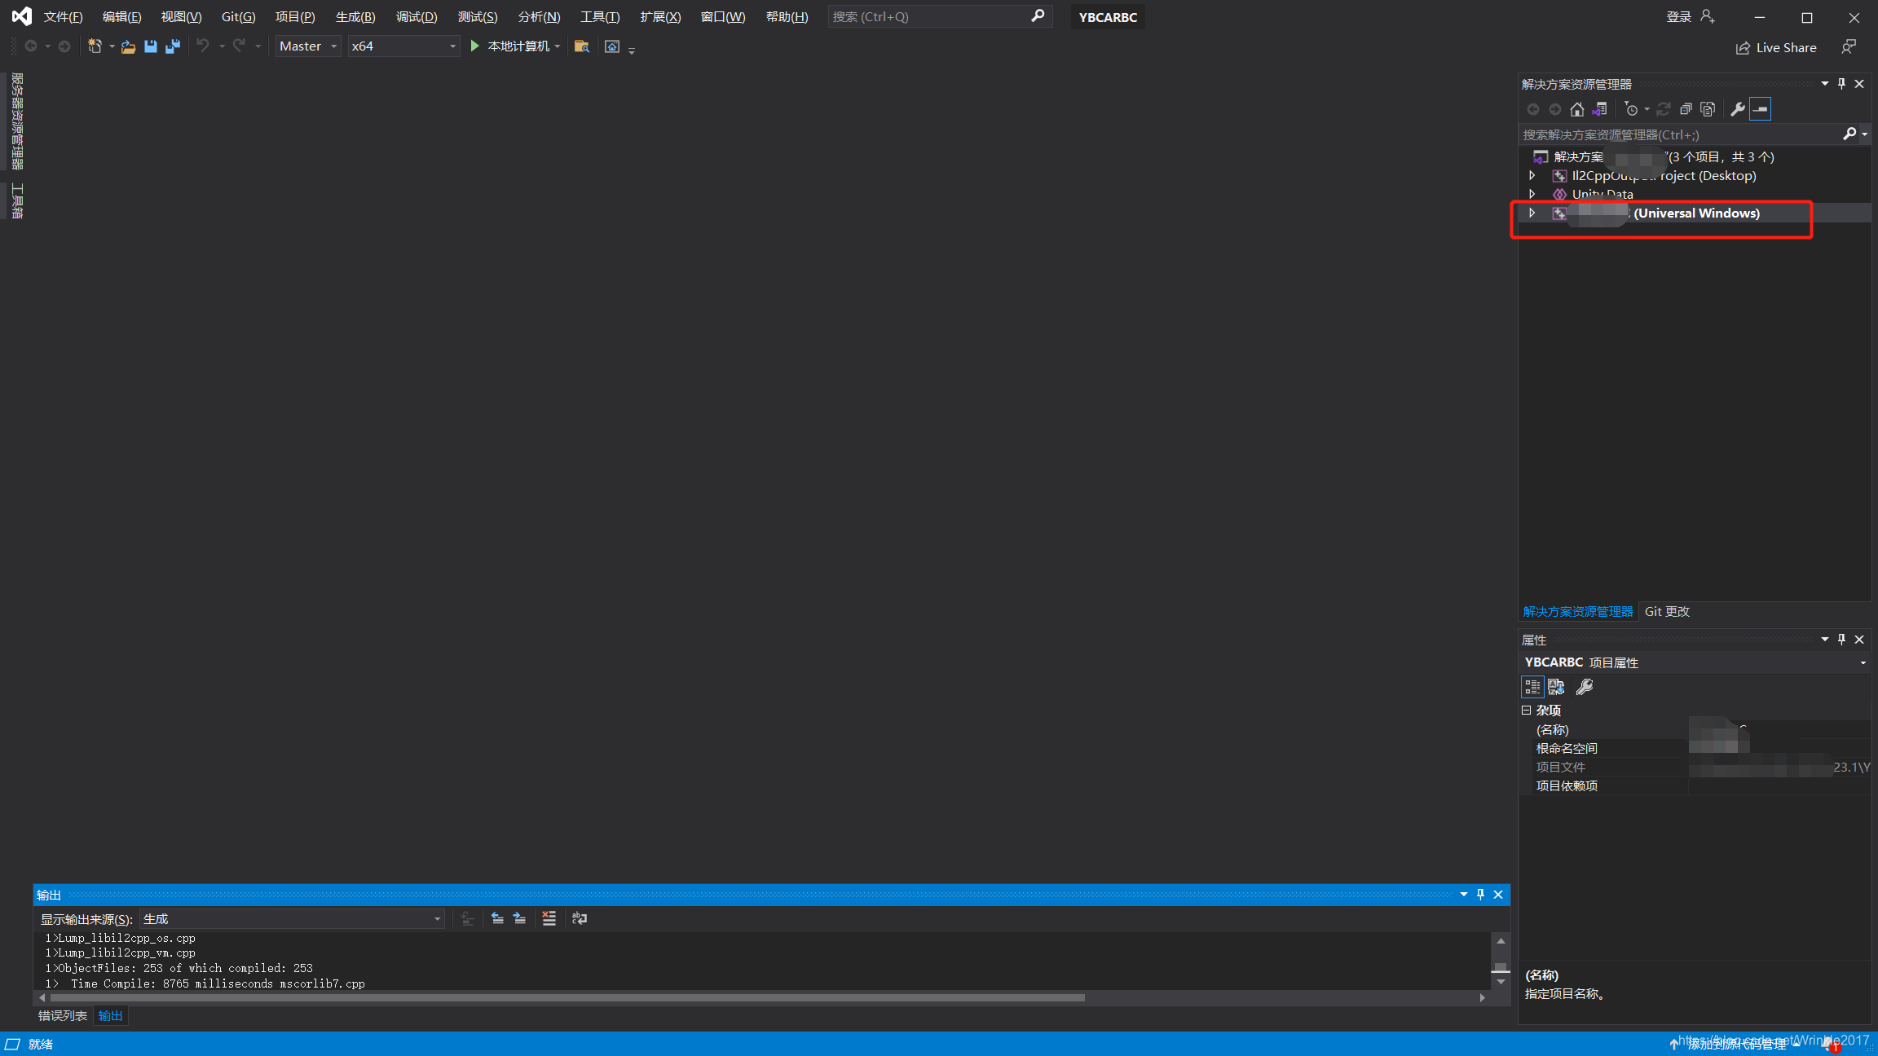Screen dimensions: 1878x1056
Task: Open the Master configuration dropdown
Action: 308,46
